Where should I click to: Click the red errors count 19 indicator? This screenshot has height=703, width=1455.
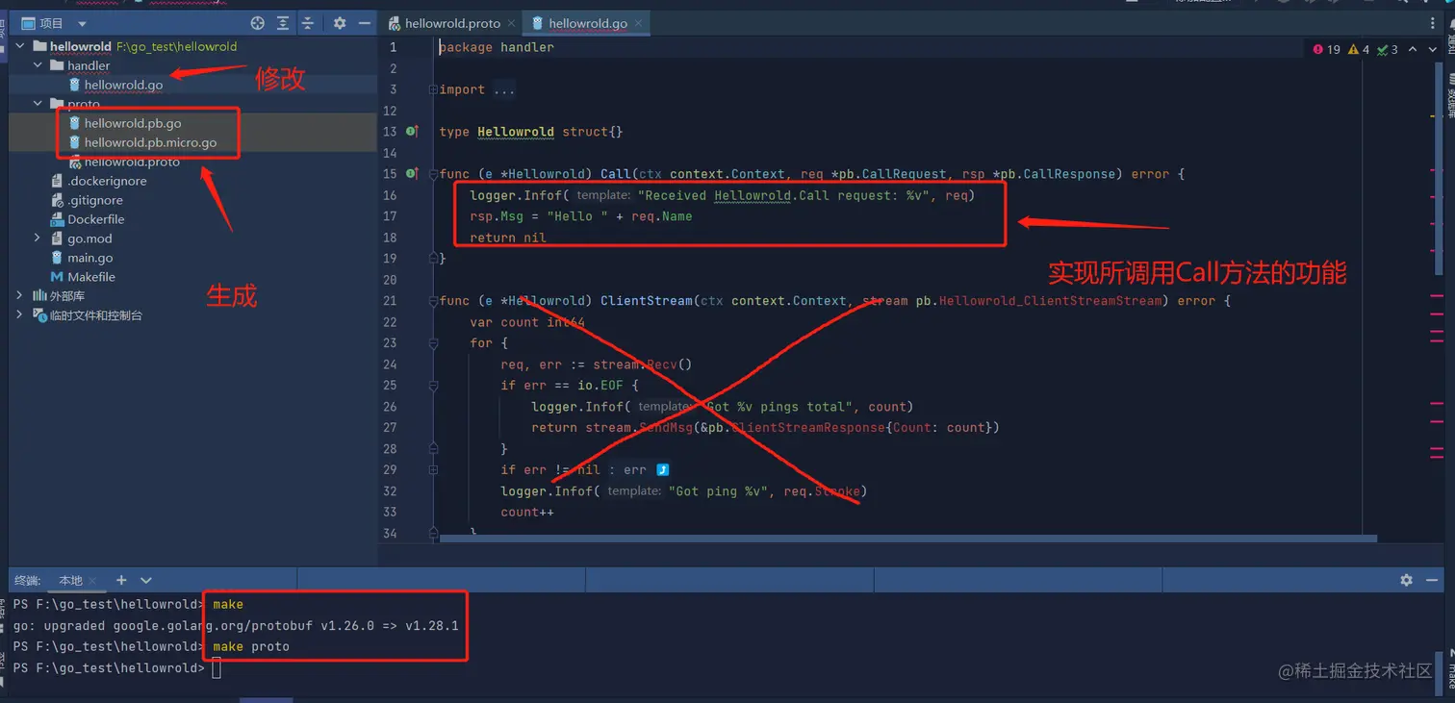pyautogui.click(x=1326, y=49)
